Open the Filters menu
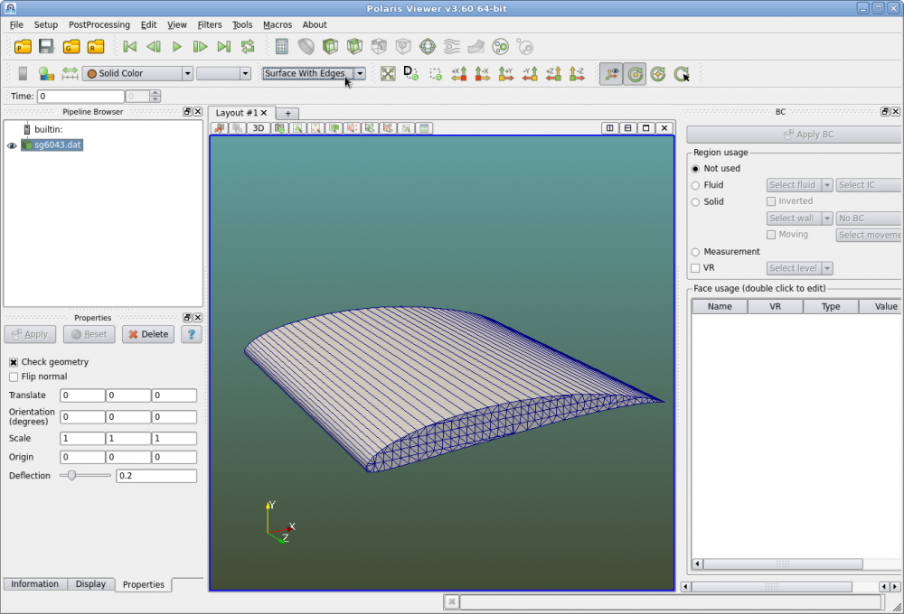 210,24
